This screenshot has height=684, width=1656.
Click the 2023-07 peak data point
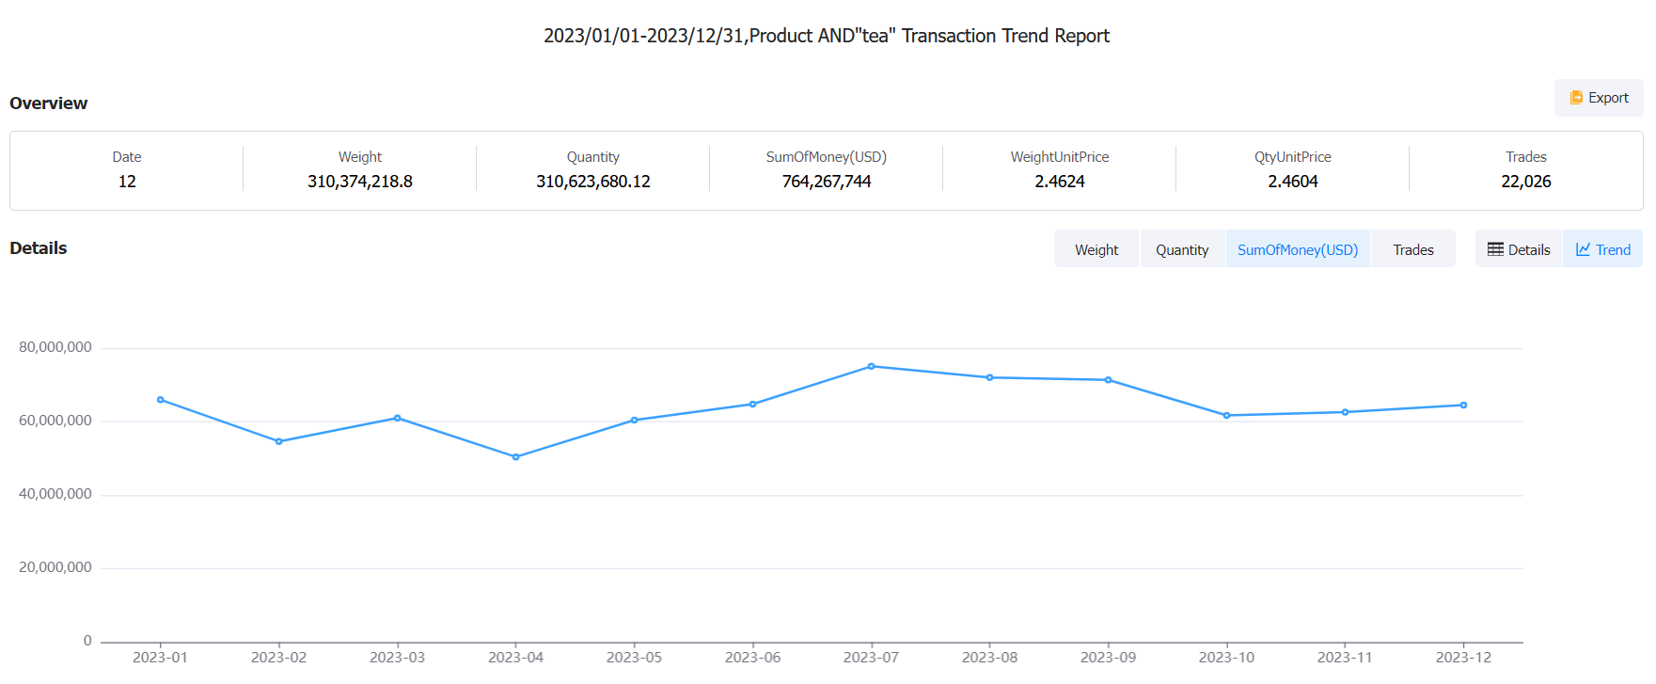click(872, 366)
